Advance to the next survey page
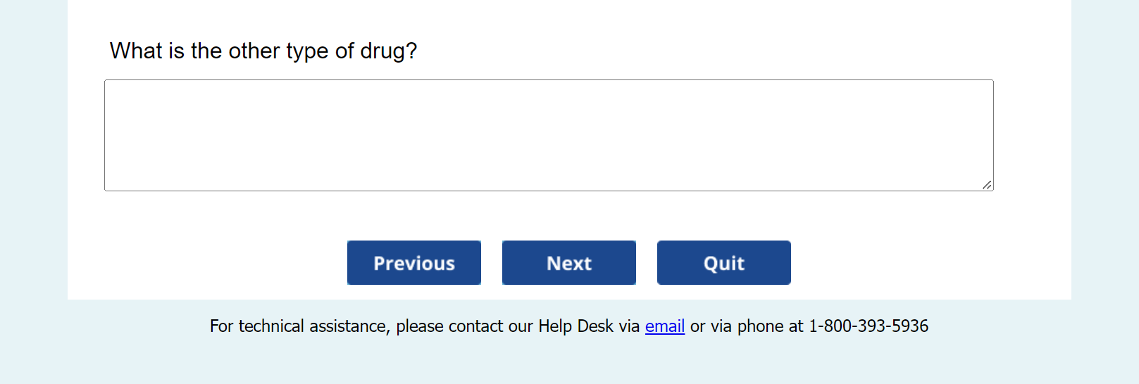Screen dimensions: 1139x384 point(568,263)
